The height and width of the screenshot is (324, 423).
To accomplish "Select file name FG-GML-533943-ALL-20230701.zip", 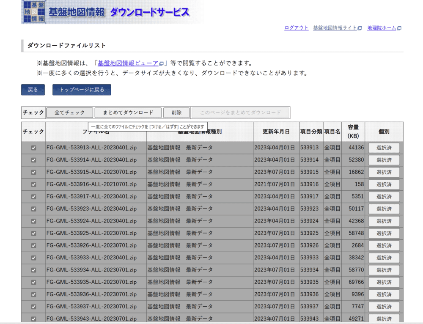I will click(x=91, y=319).
